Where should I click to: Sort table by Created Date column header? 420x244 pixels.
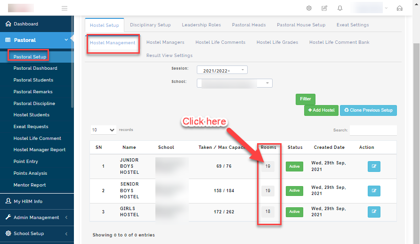click(x=329, y=147)
